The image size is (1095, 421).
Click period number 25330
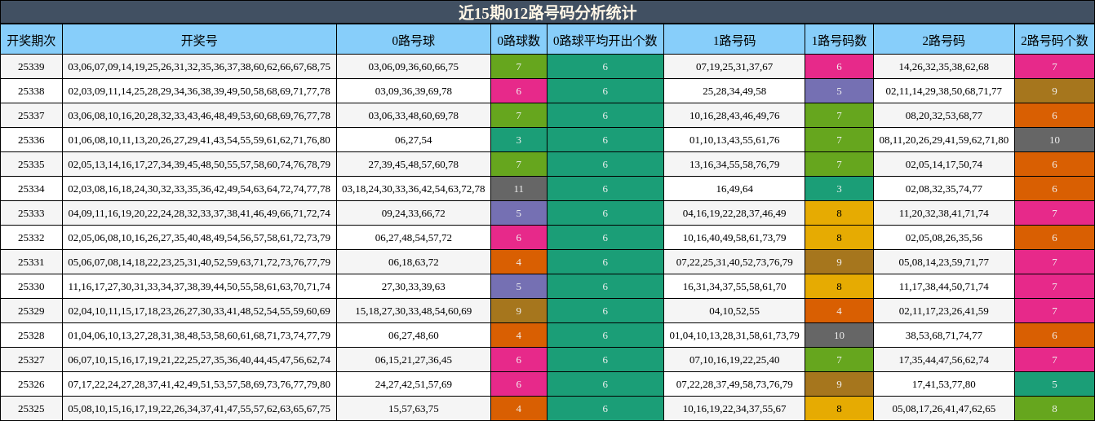[x=31, y=287]
